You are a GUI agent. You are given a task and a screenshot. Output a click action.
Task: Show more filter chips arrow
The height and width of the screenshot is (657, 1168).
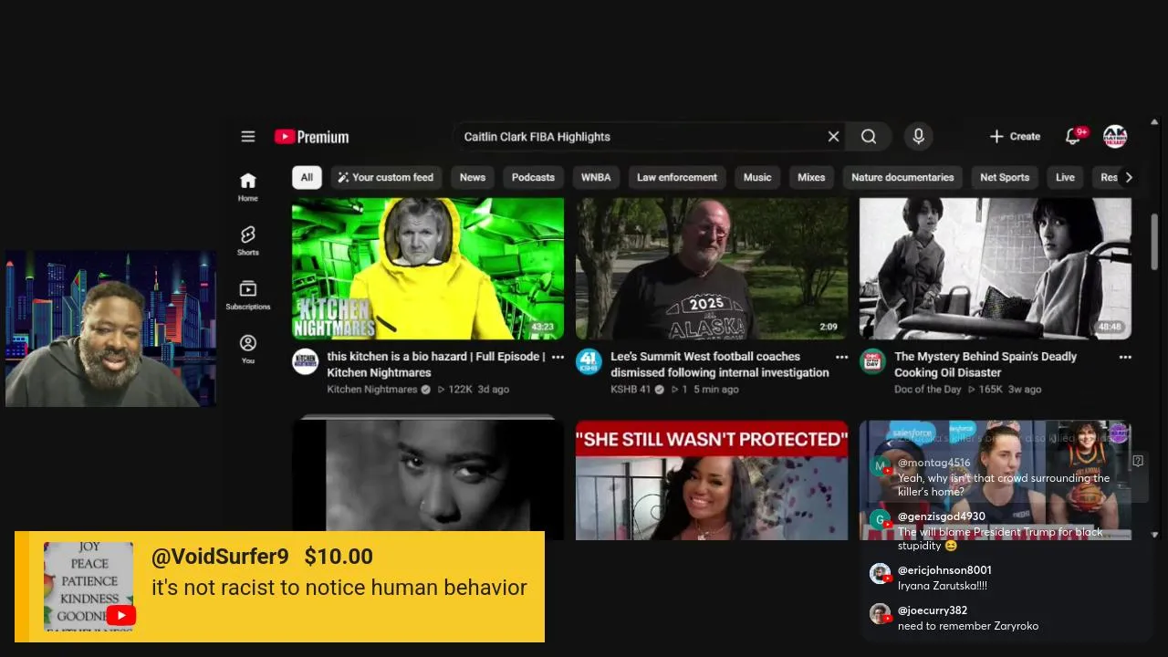click(1129, 177)
